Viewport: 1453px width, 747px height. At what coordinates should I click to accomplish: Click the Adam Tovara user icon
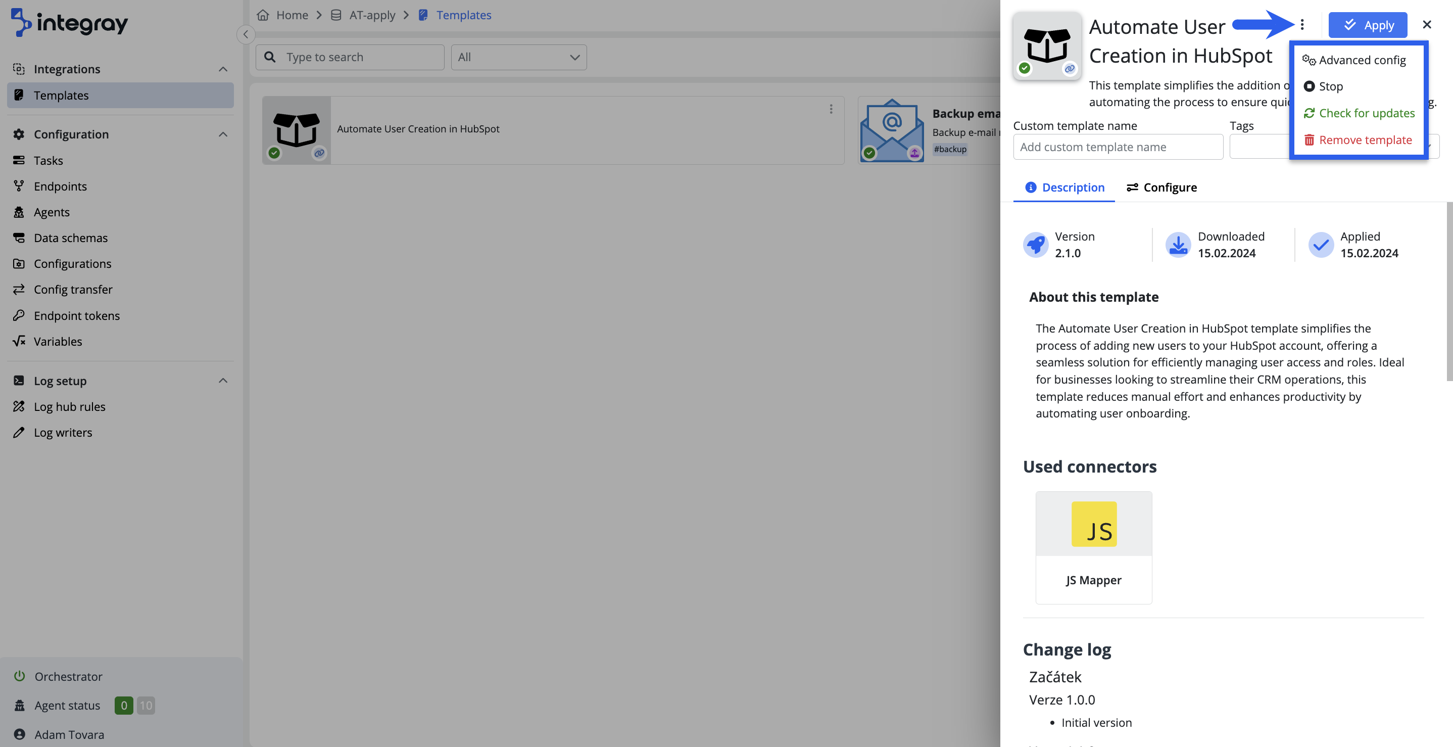click(20, 734)
